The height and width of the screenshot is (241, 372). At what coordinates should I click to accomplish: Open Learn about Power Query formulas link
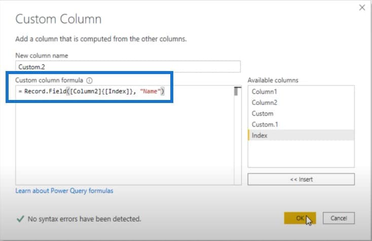(64, 191)
